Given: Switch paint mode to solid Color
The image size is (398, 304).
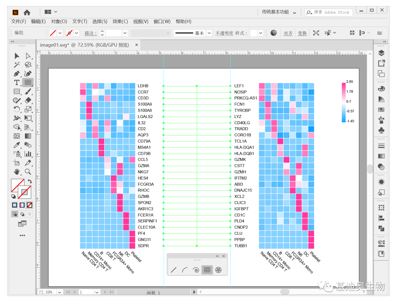Looking at the screenshot, I should coord(15,205).
